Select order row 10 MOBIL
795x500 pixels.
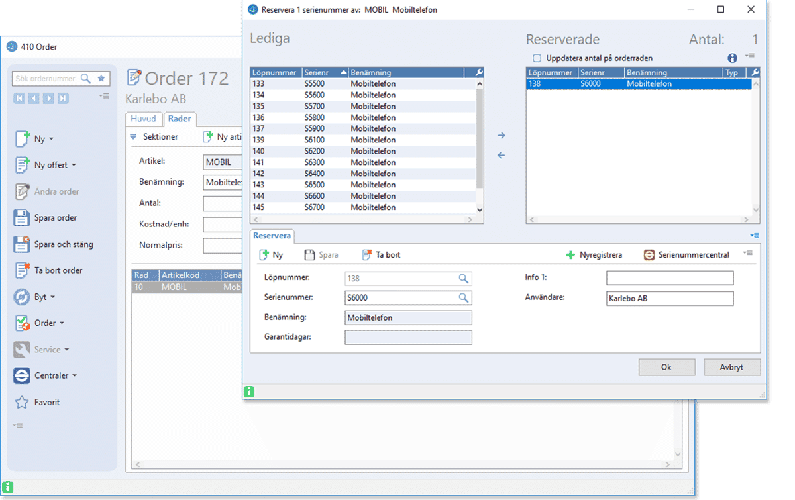click(187, 287)
